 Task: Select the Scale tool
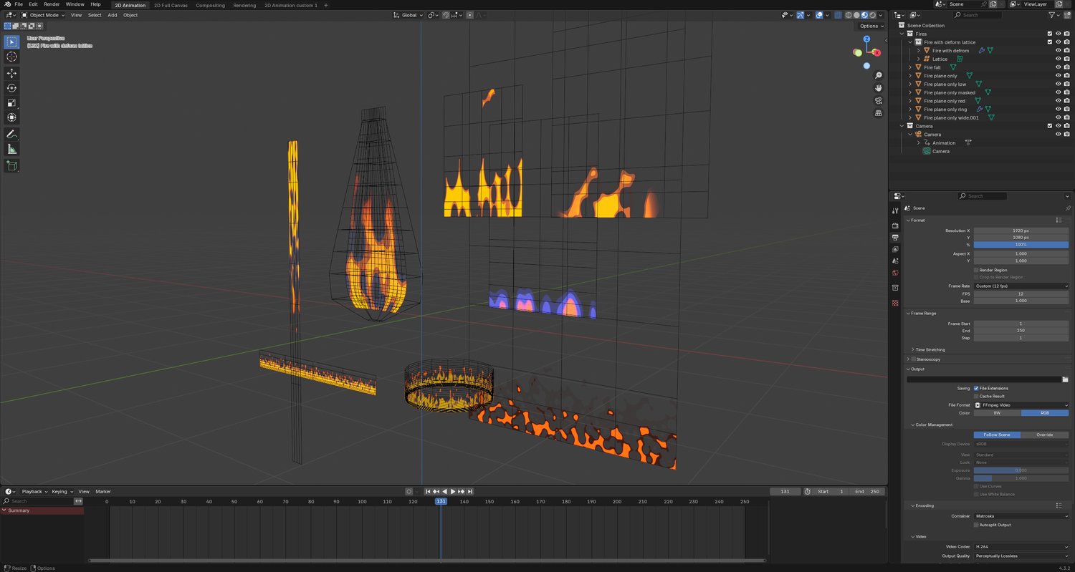coord(11,102)
